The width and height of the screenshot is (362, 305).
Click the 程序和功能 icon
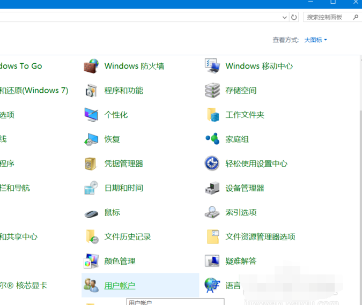coord(91,91)
